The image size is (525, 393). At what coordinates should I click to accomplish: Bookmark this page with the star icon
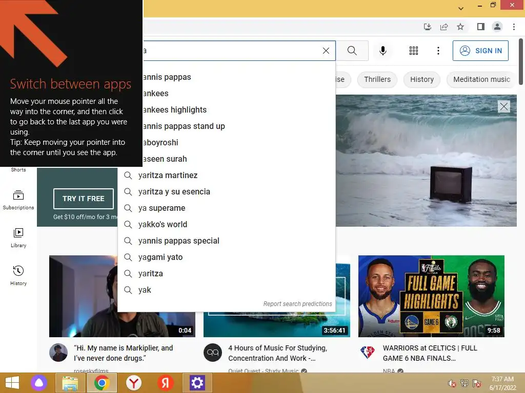pyautogui.click(x=460, y=27)
